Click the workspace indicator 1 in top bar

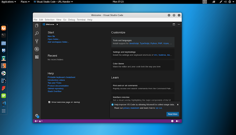(x=205, y=2)
